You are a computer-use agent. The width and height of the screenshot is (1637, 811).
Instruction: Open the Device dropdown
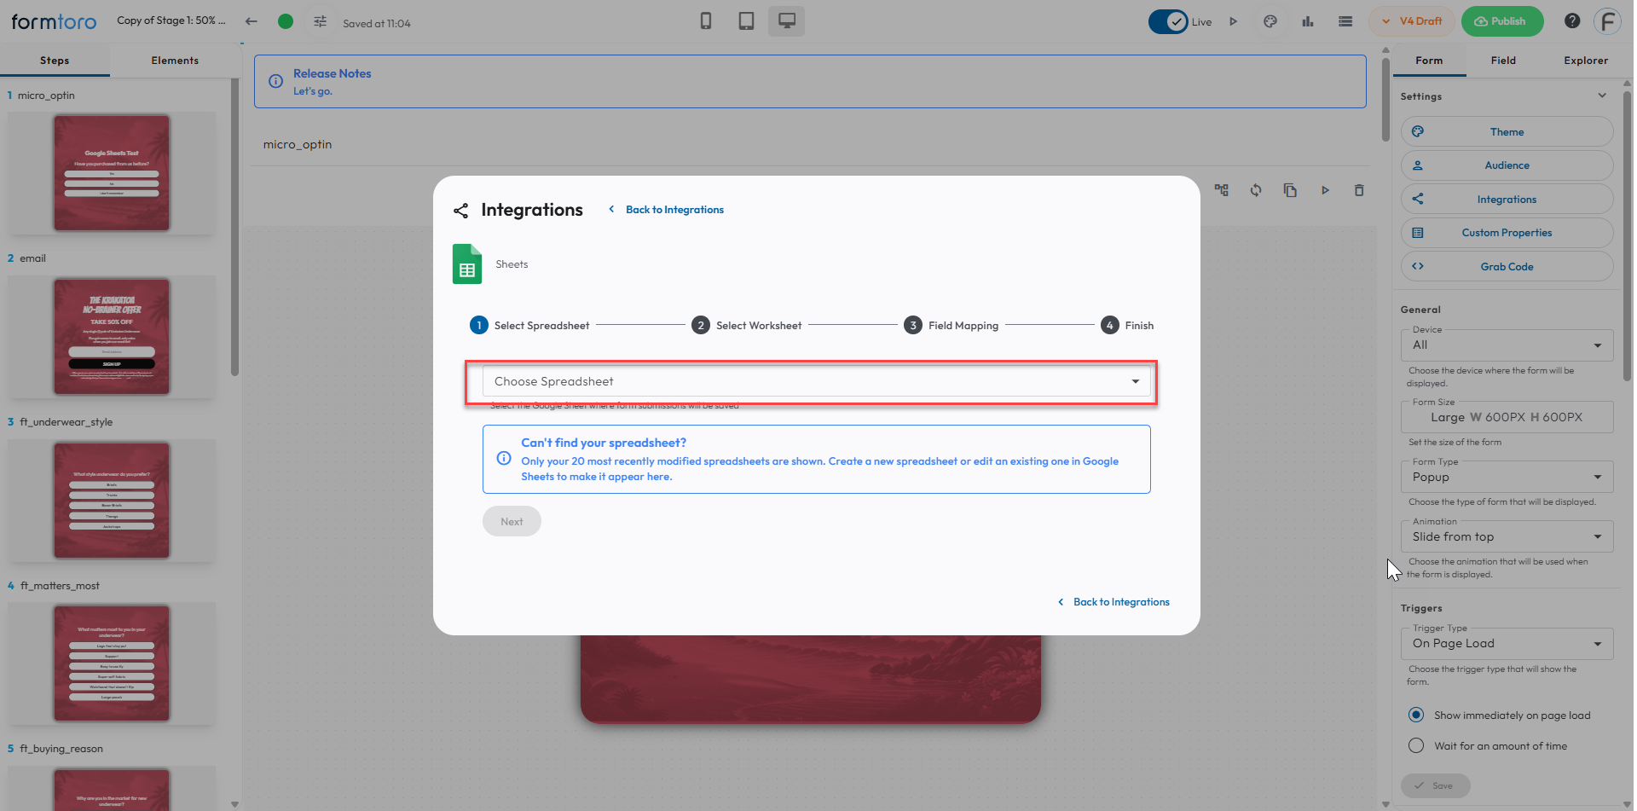point(1507,345)
